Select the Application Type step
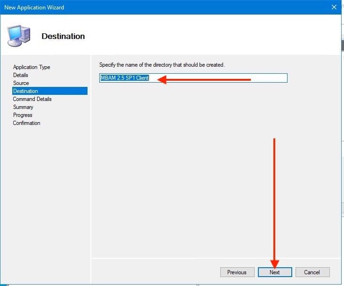344x286 pixels. pyautogui.click(x=32, y=67)
